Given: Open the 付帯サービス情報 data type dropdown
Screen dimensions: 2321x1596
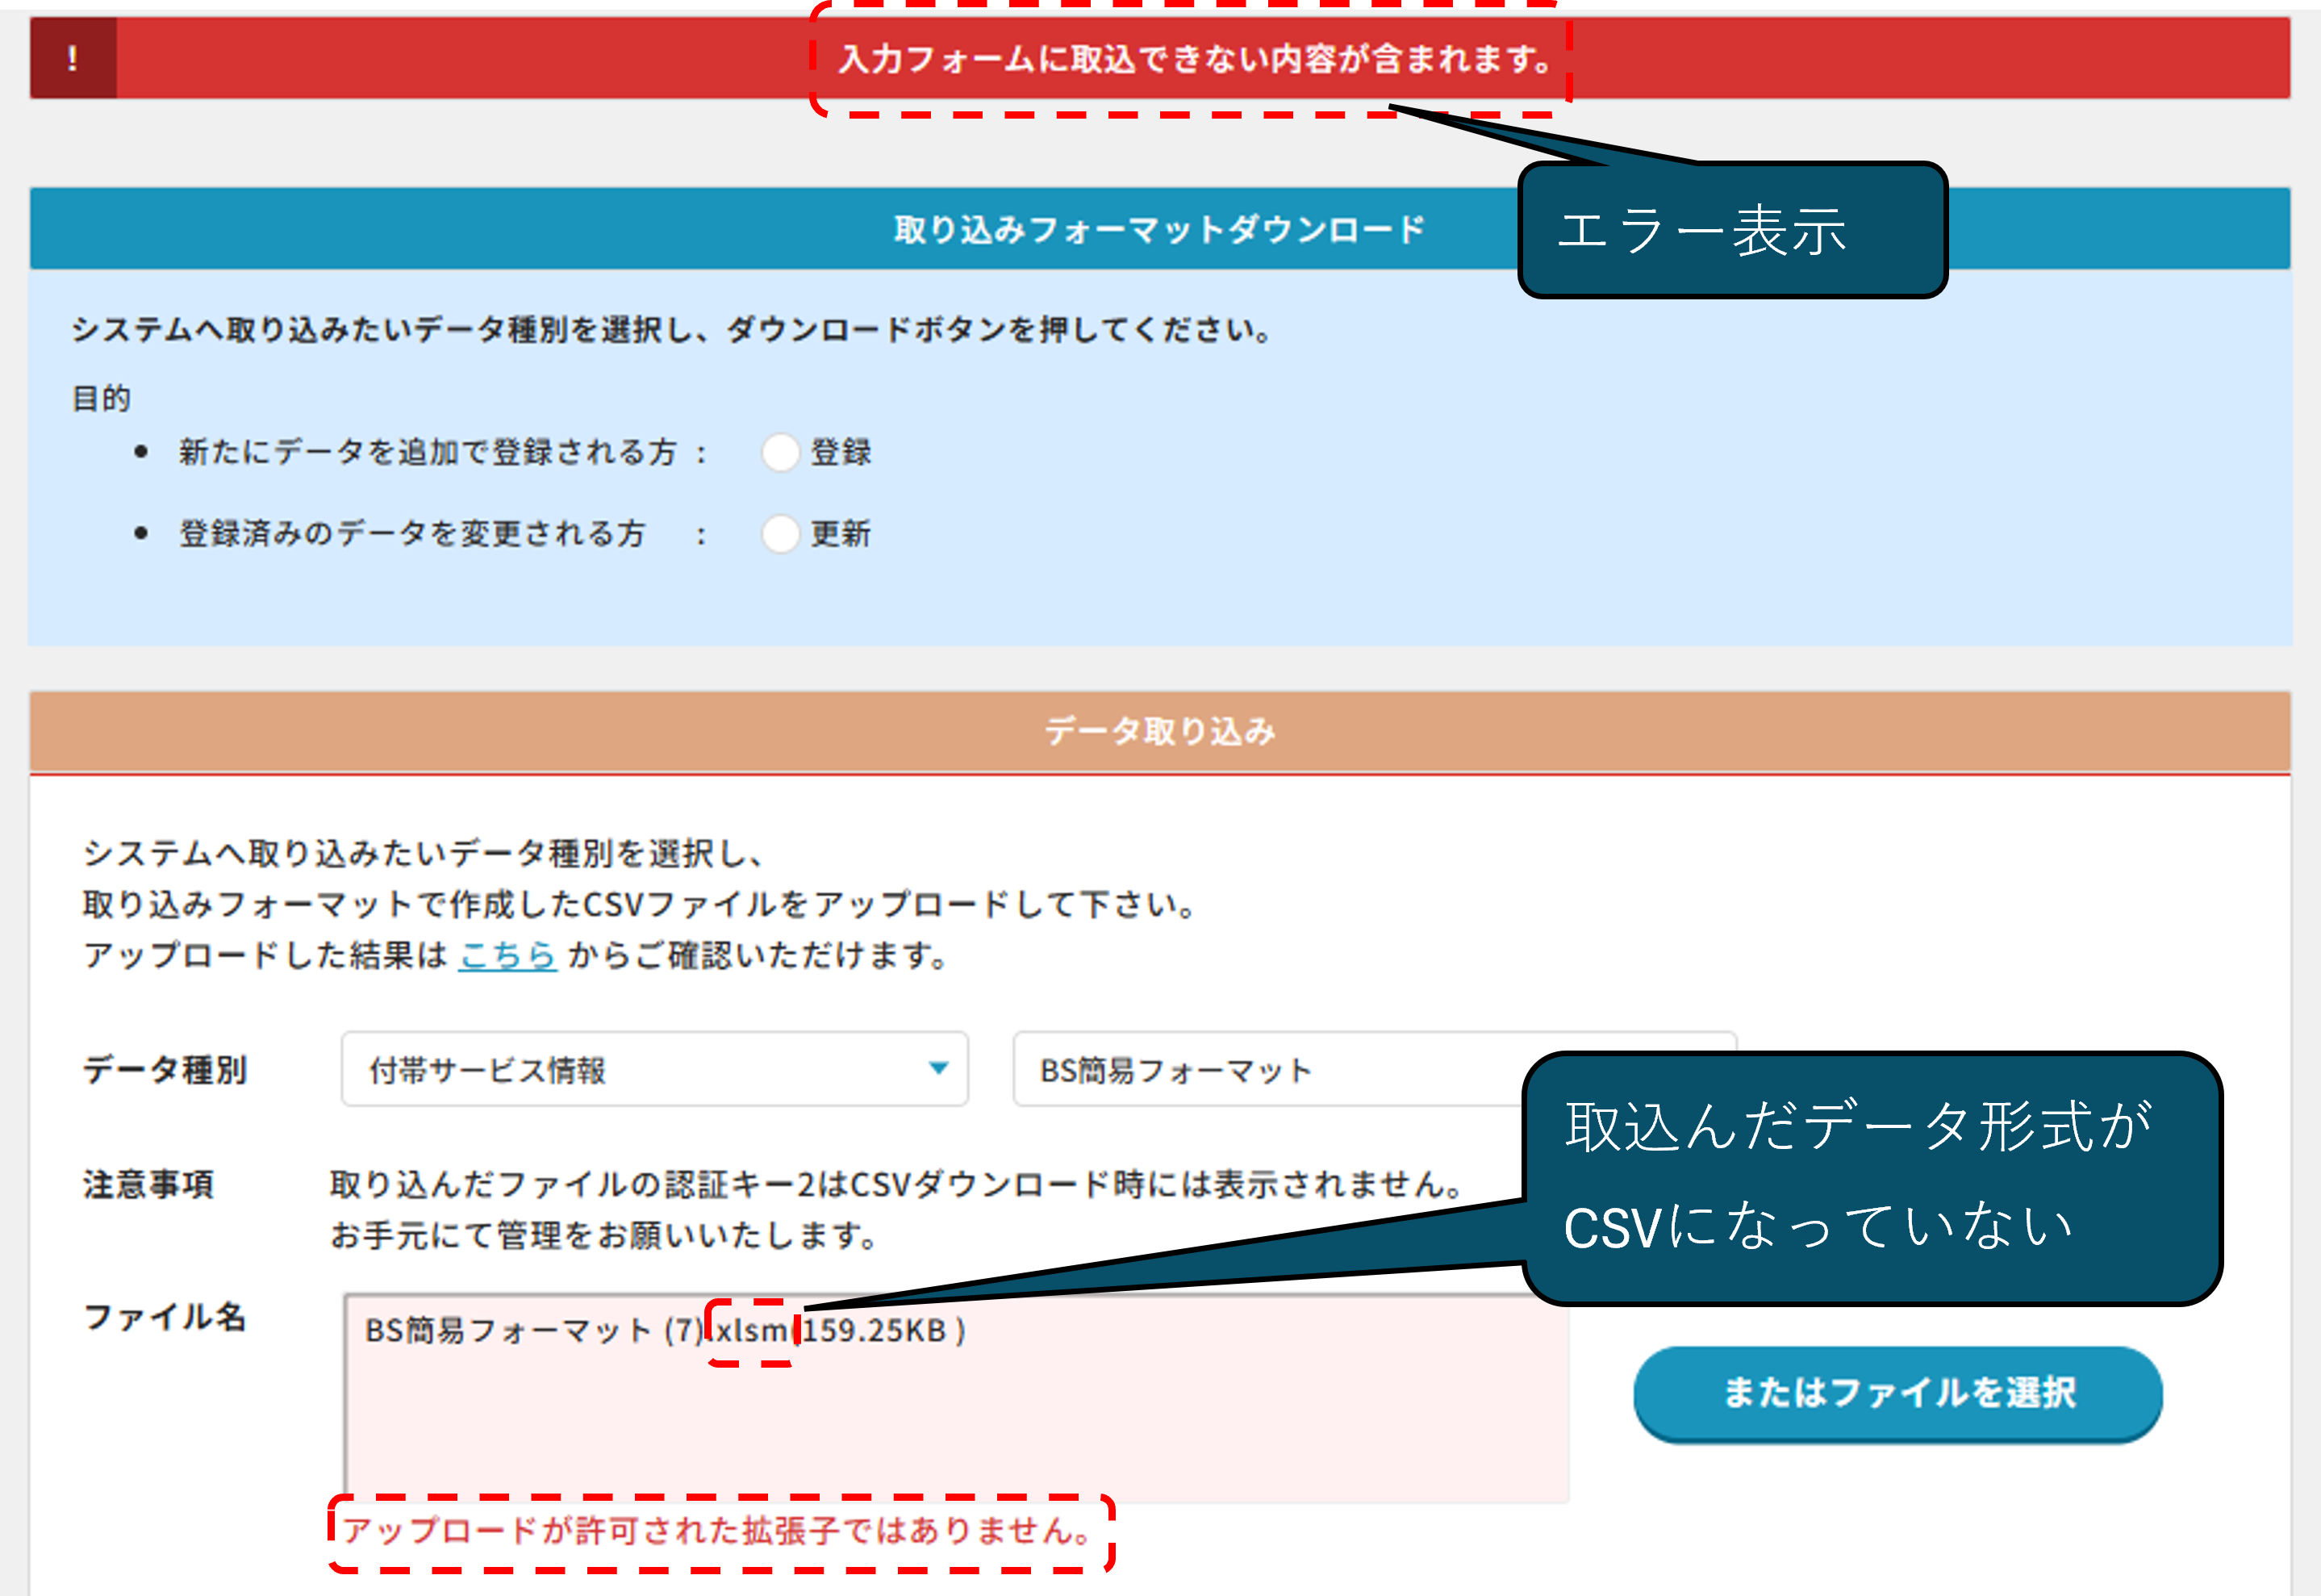Looking at the screenshot, I should pyautogui.click(x=655, y=1069).
